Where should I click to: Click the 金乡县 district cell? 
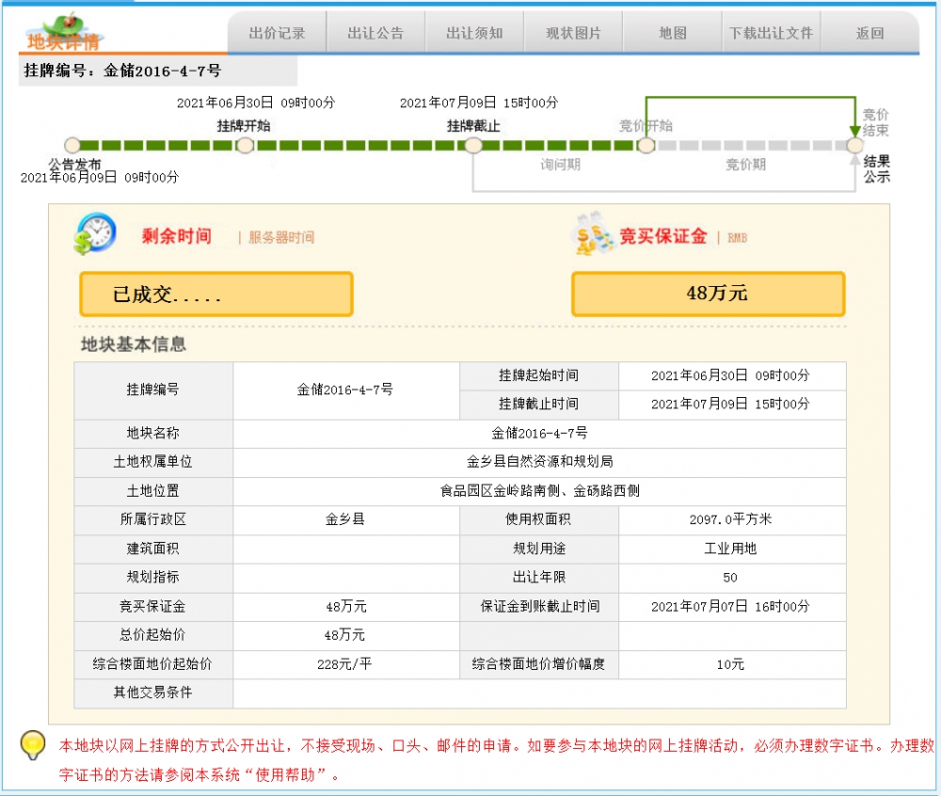pos(346,519)
